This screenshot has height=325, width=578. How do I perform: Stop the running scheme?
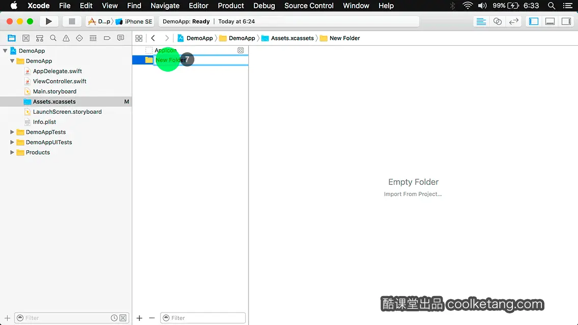[72, 21]
